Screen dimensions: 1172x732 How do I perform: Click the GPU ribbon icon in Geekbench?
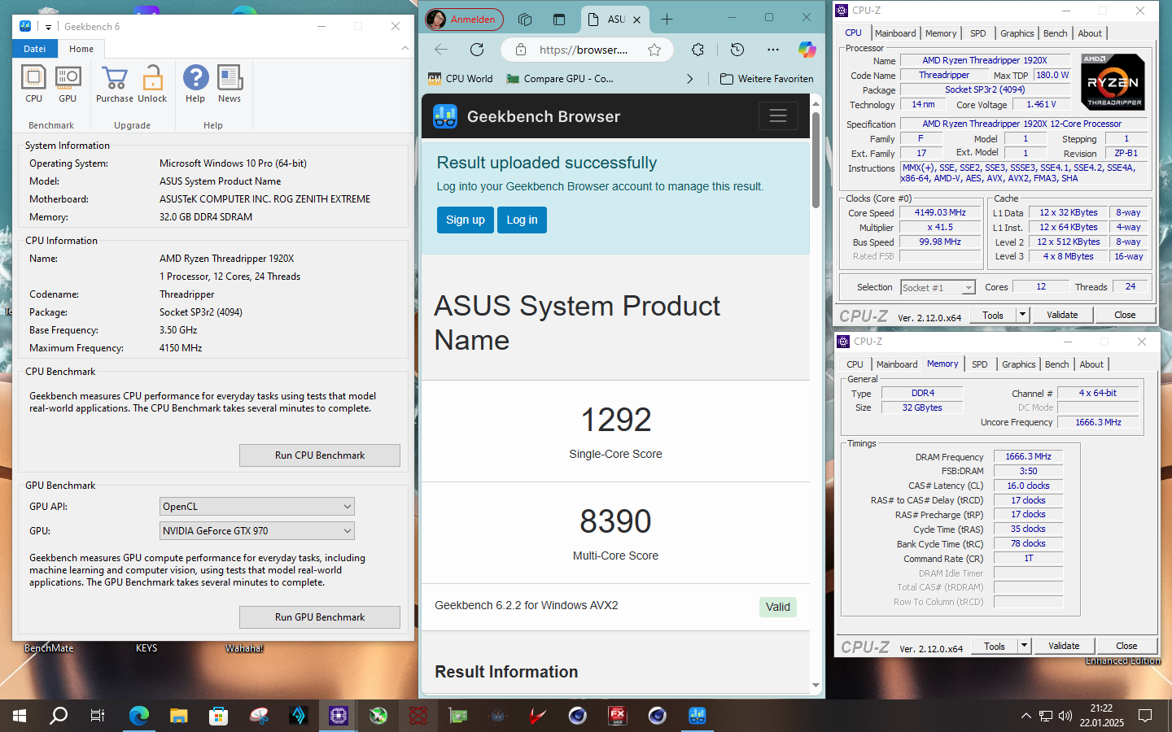[x=68, y=84]
